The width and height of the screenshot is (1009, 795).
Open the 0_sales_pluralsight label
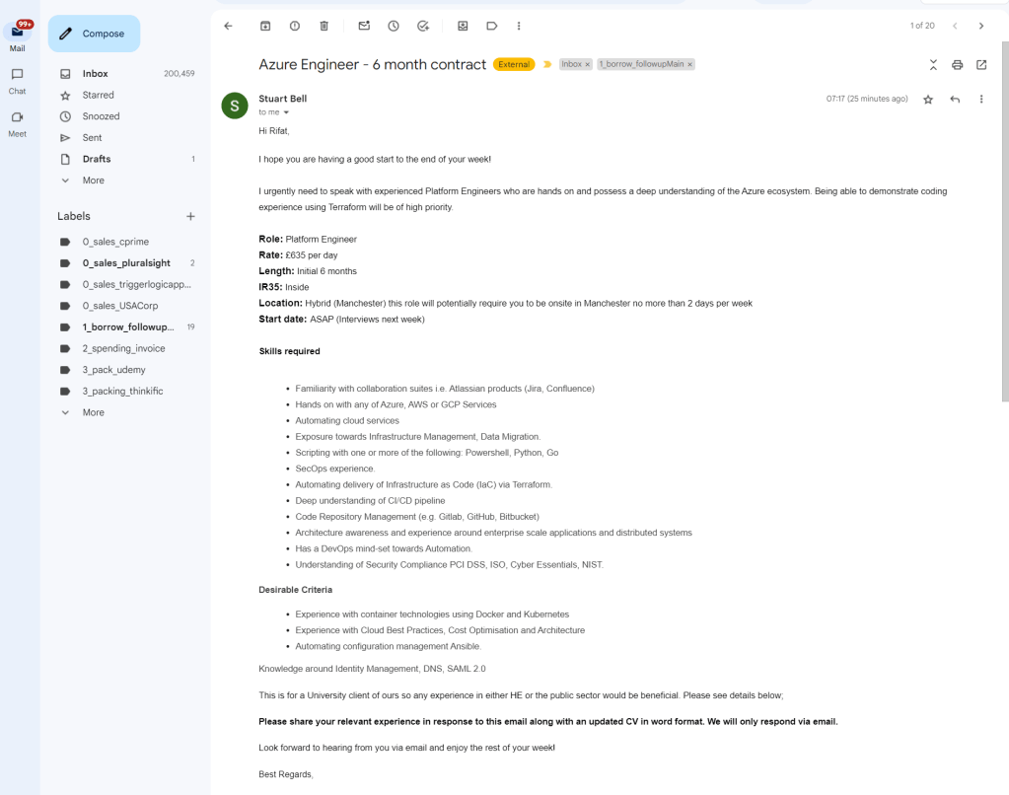click(126, 262)
